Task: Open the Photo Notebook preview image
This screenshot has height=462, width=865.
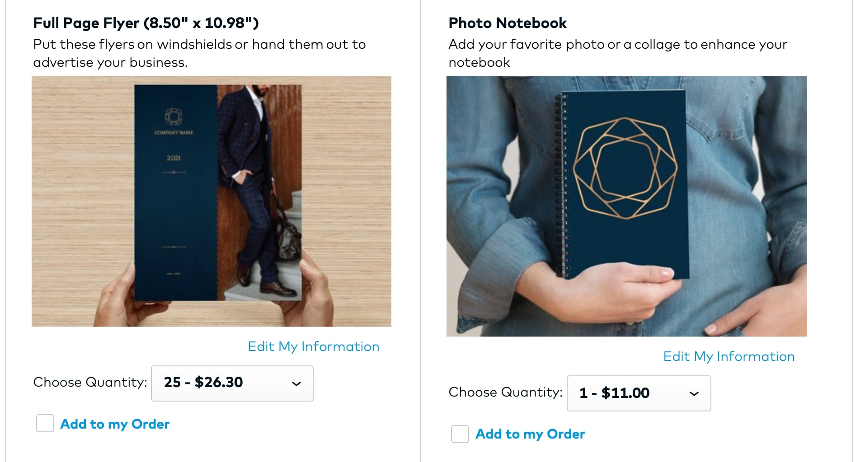Action: (626, 206)
